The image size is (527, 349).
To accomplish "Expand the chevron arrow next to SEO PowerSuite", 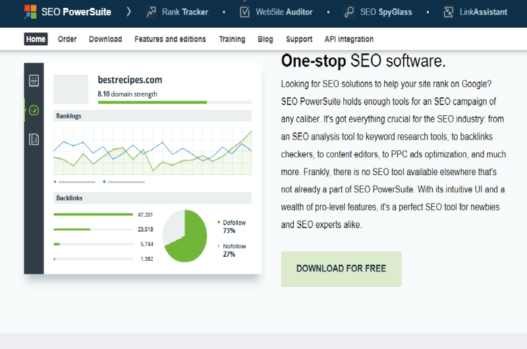I will [128, 12].
